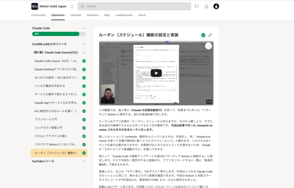
Task: Open lesson コンテキスト管理入門
Action: pyautogui.click(x=48, y=128)
